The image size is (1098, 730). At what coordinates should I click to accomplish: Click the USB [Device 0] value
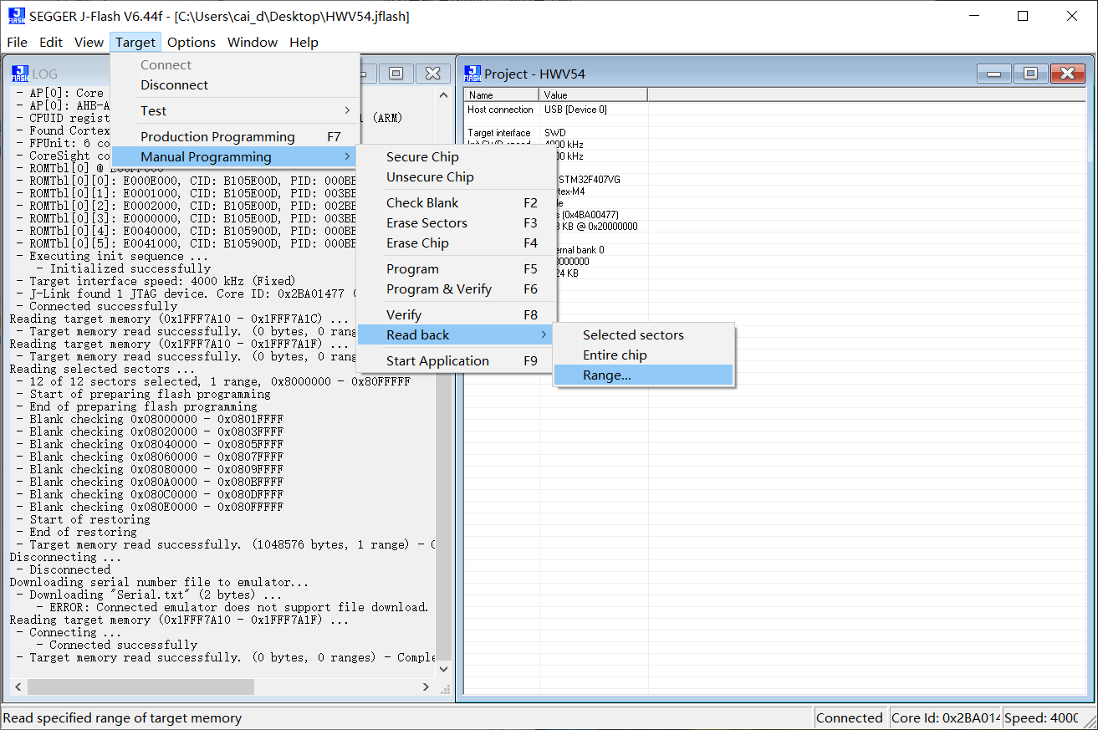575,110
